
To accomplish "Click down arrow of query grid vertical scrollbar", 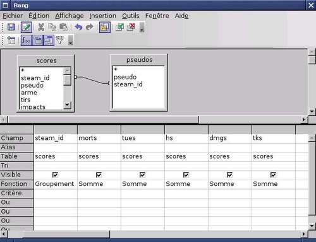I will point(312,226).
